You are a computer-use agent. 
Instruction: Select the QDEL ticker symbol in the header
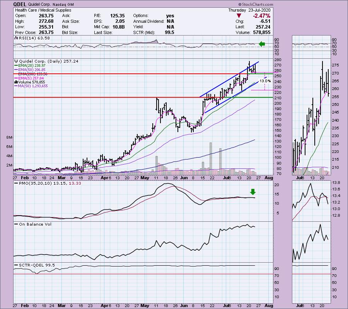20,4
